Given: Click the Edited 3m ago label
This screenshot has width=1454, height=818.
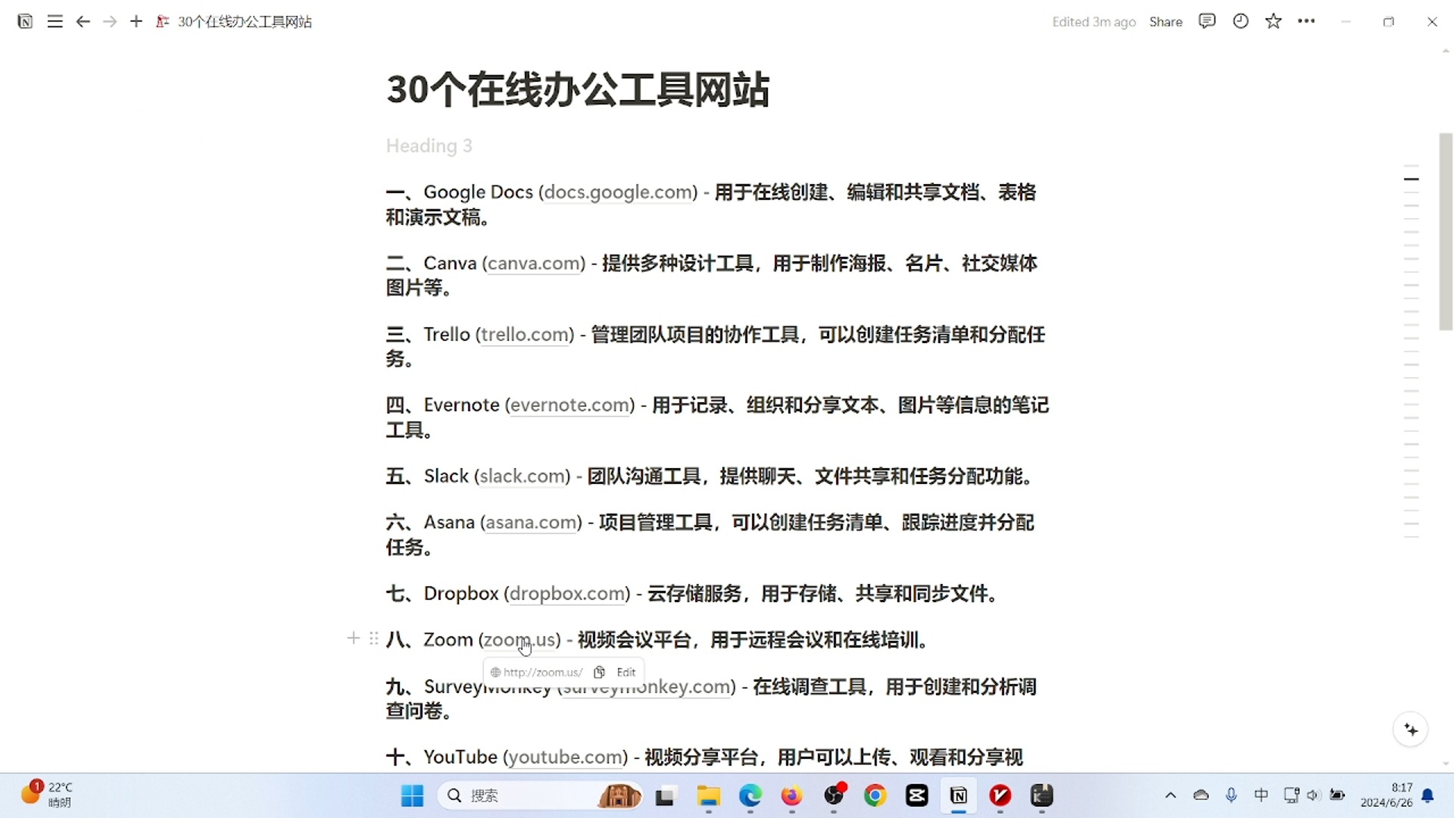Looking at the screenshot, I should click(x=1094, y=22).
